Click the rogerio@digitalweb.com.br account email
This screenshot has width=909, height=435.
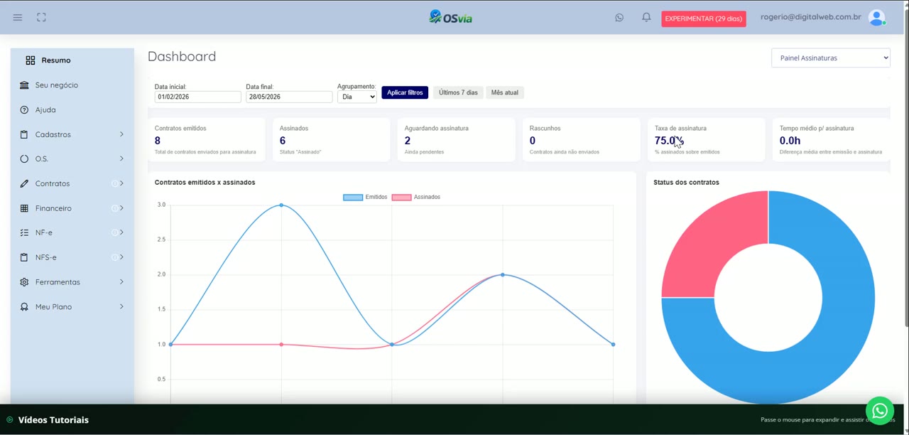[811, 17]
